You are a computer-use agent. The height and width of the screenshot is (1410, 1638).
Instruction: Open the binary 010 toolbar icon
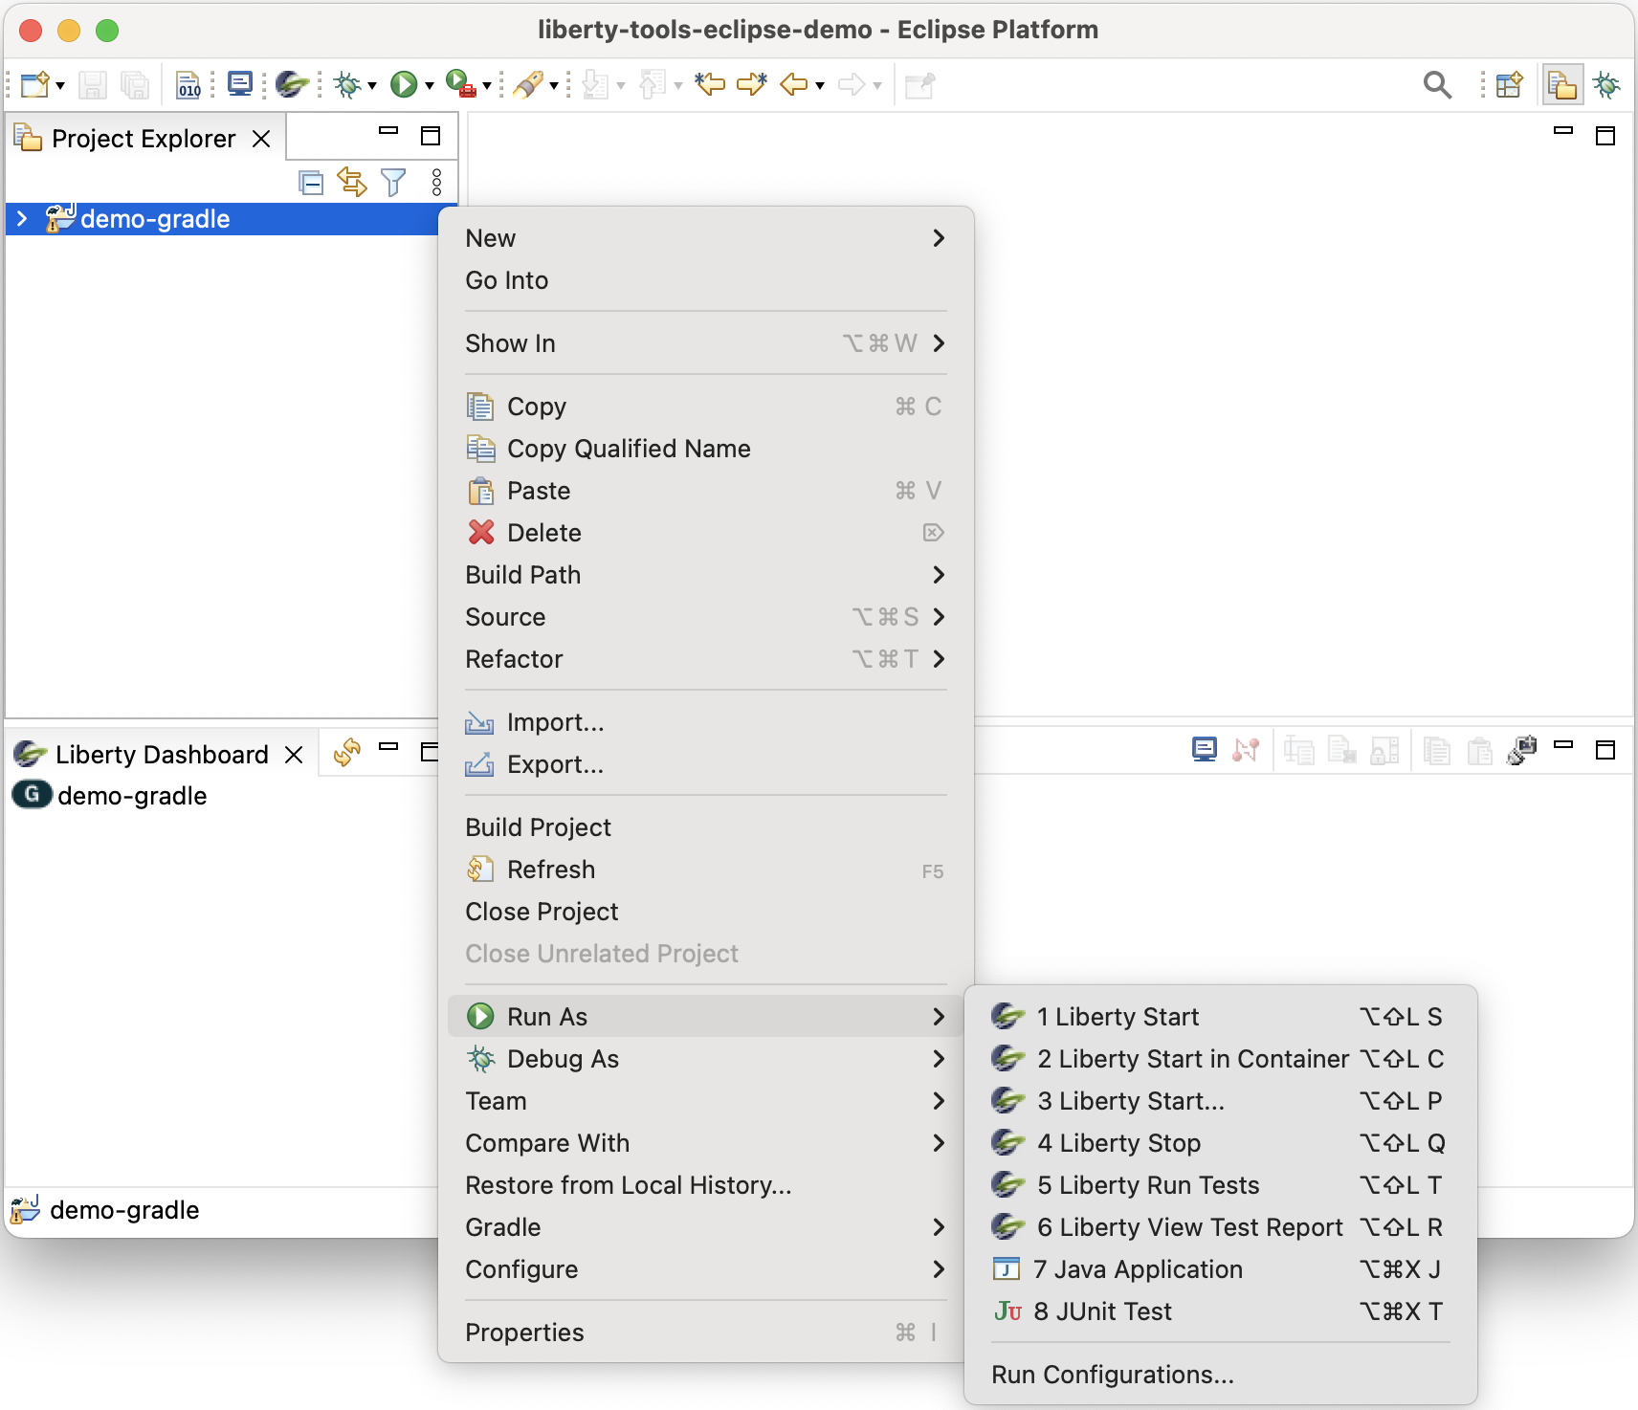click(189, 85)
